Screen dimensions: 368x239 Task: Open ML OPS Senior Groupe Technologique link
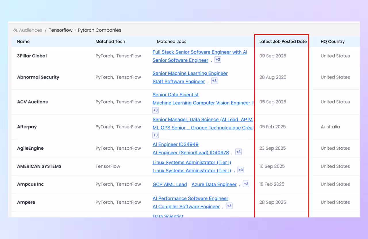coord(203,128)
